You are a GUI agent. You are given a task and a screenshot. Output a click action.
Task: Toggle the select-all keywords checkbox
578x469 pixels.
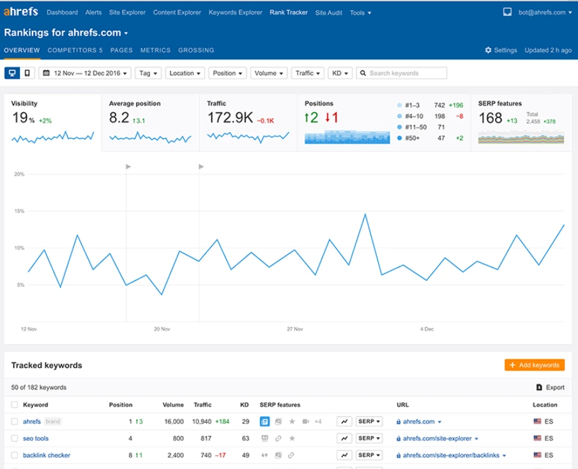point(15,405)
